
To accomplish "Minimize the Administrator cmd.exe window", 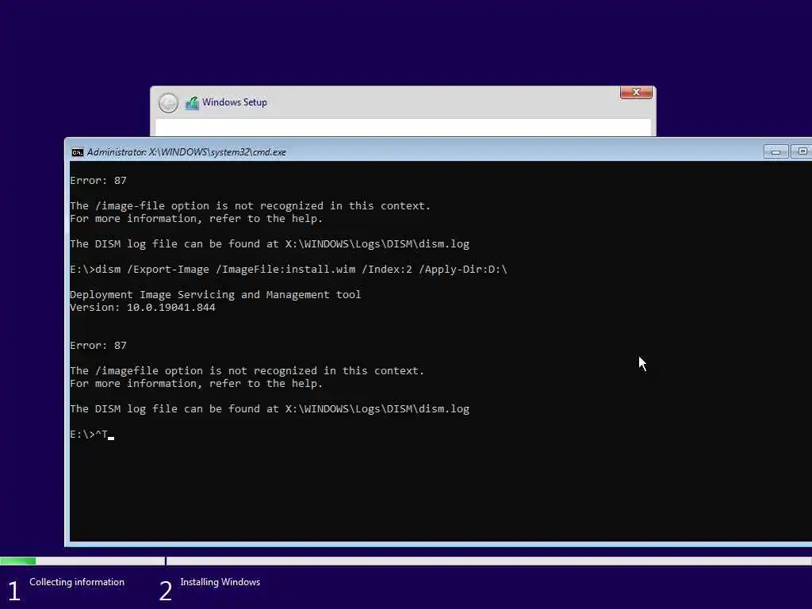I will click(776, 151).
